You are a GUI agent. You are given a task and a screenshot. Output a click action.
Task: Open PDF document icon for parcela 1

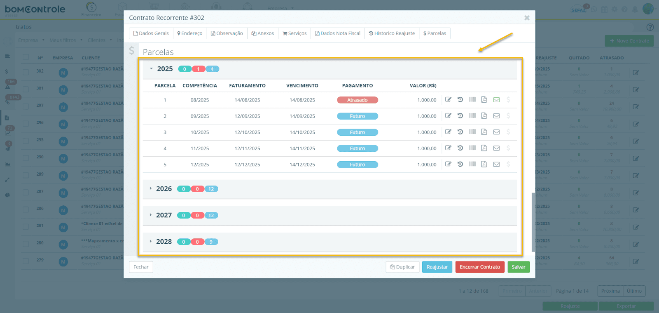484,99
